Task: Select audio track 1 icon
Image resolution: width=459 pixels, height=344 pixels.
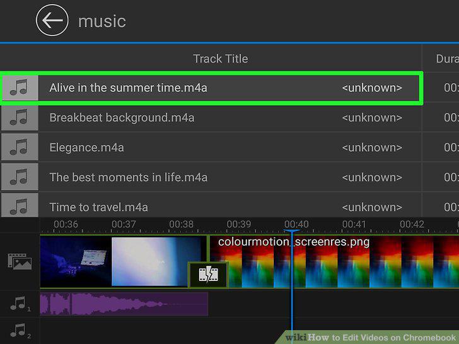Action: (x=20, y=304)
